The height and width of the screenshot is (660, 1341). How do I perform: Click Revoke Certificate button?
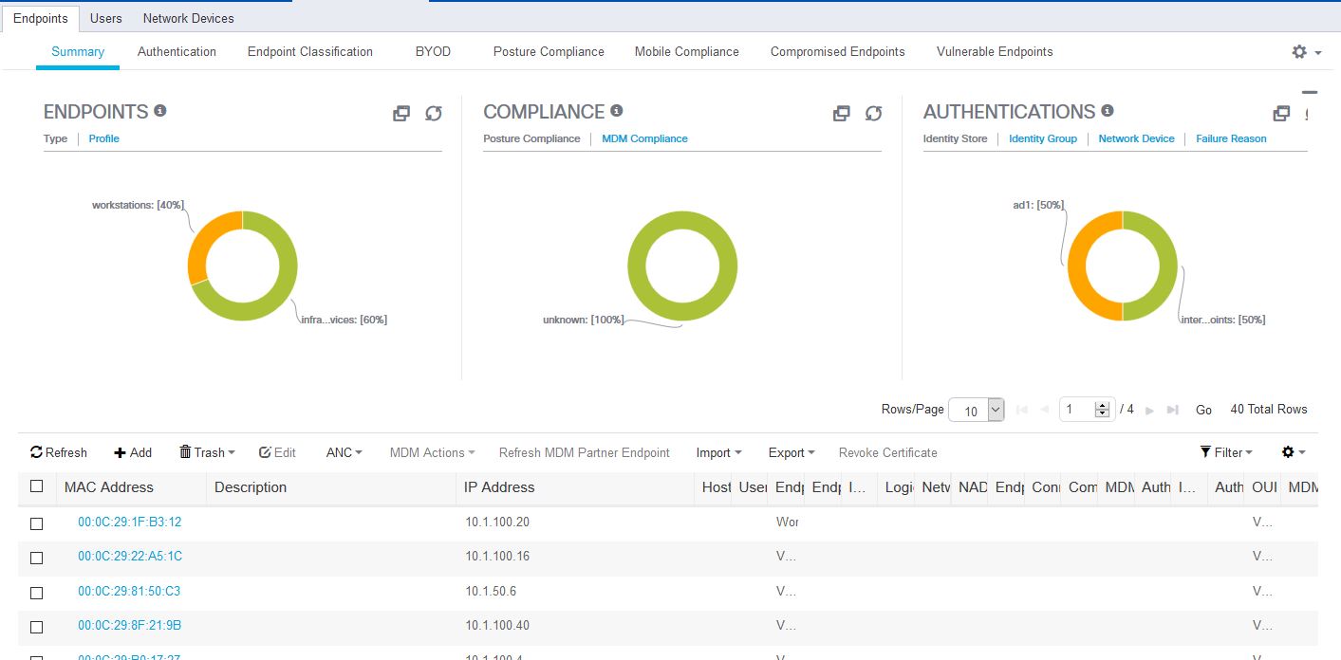(888, 452)
